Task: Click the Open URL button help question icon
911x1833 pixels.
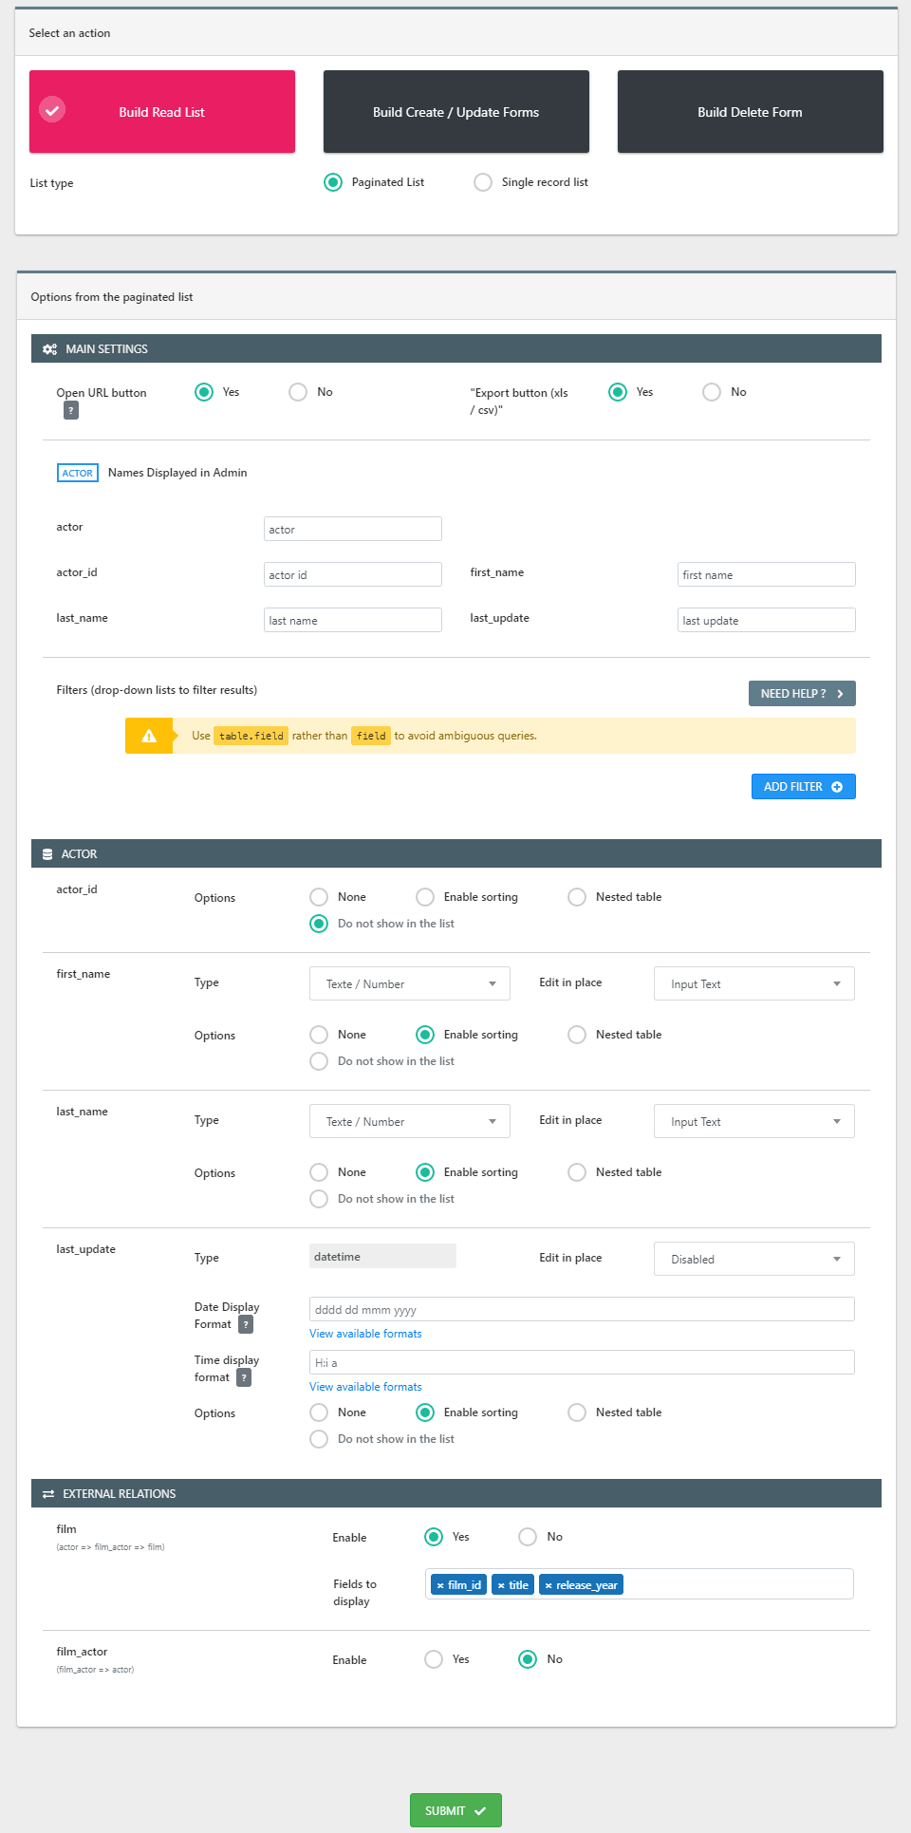Action: click(x=71, y=410)
